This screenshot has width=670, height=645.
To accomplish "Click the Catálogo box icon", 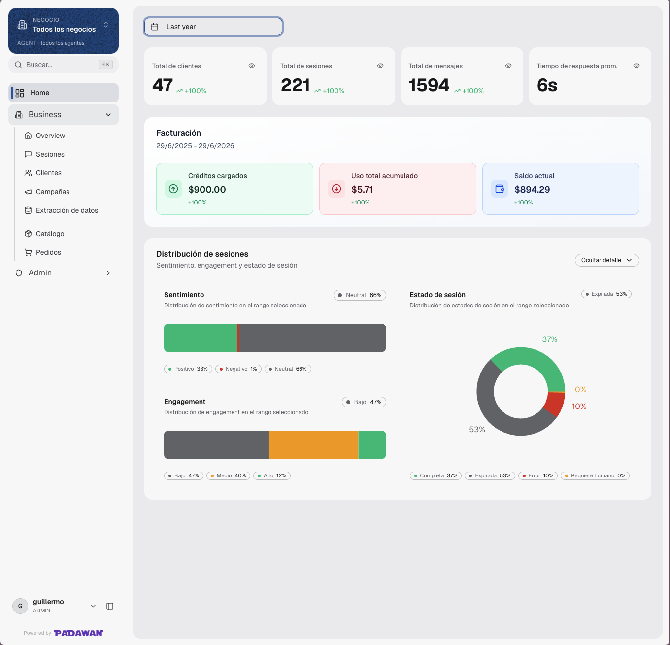I will tap(28, 234).
